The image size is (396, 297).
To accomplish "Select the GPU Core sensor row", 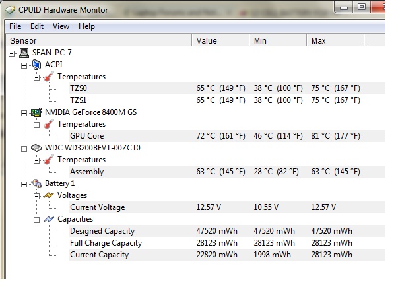I will [227, 136].
